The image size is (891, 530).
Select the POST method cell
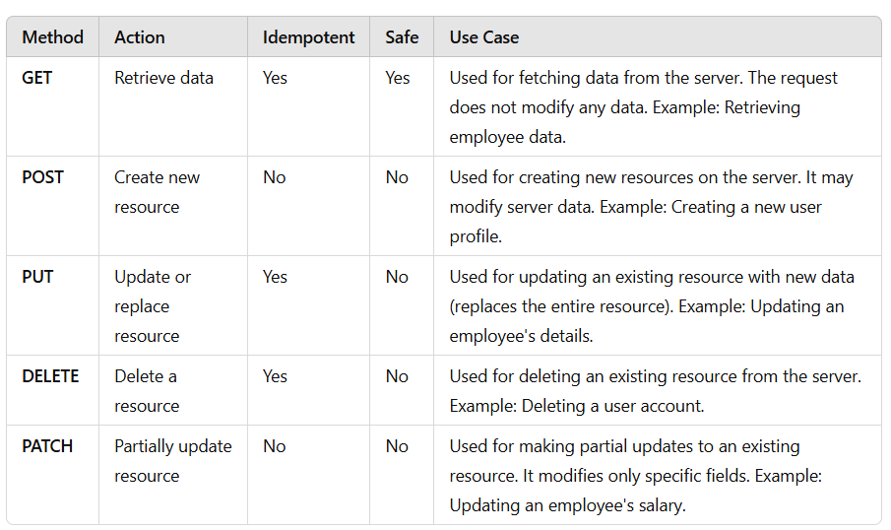pos(42,177)
